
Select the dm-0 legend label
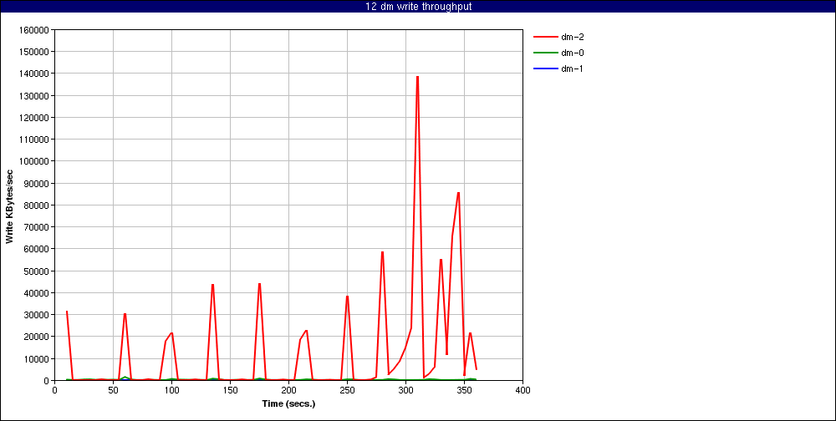click(572, 53)
